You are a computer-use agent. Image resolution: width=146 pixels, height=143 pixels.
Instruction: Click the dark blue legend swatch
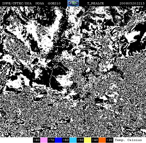58,140
